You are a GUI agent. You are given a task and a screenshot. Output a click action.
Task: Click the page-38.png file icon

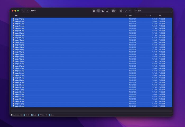[x=13, y=106]
